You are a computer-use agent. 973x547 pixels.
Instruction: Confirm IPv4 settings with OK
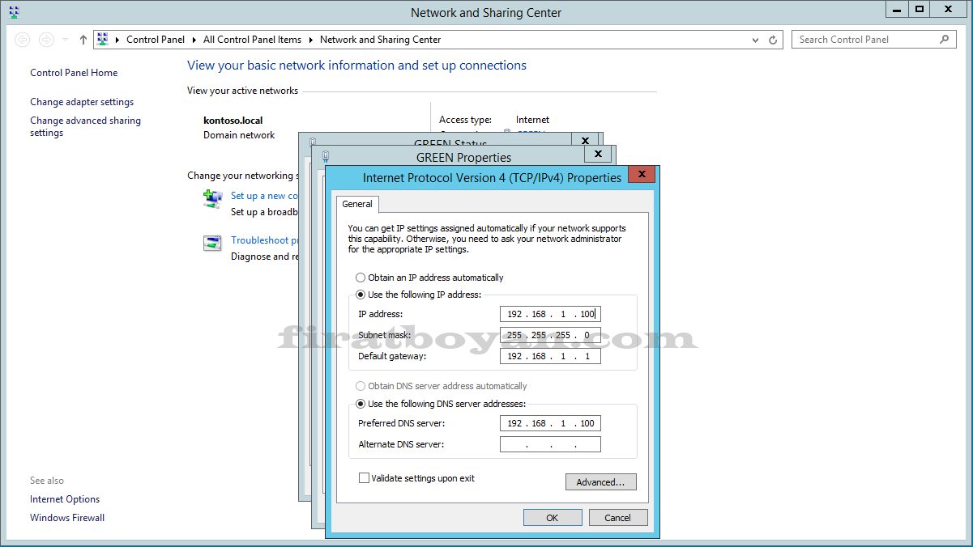pyautogui.click(x=553, y=518)
